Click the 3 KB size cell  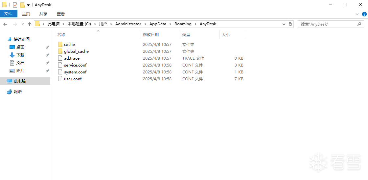coord(239,65)
